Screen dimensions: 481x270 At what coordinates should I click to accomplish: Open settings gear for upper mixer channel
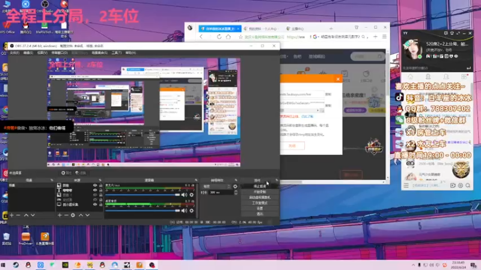coord(191,194)
